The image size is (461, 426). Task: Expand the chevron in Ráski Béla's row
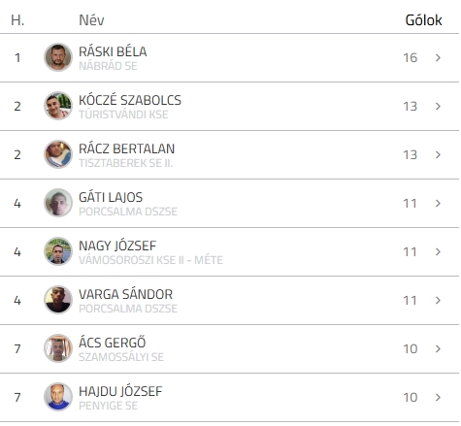click(x=438, y=57)
